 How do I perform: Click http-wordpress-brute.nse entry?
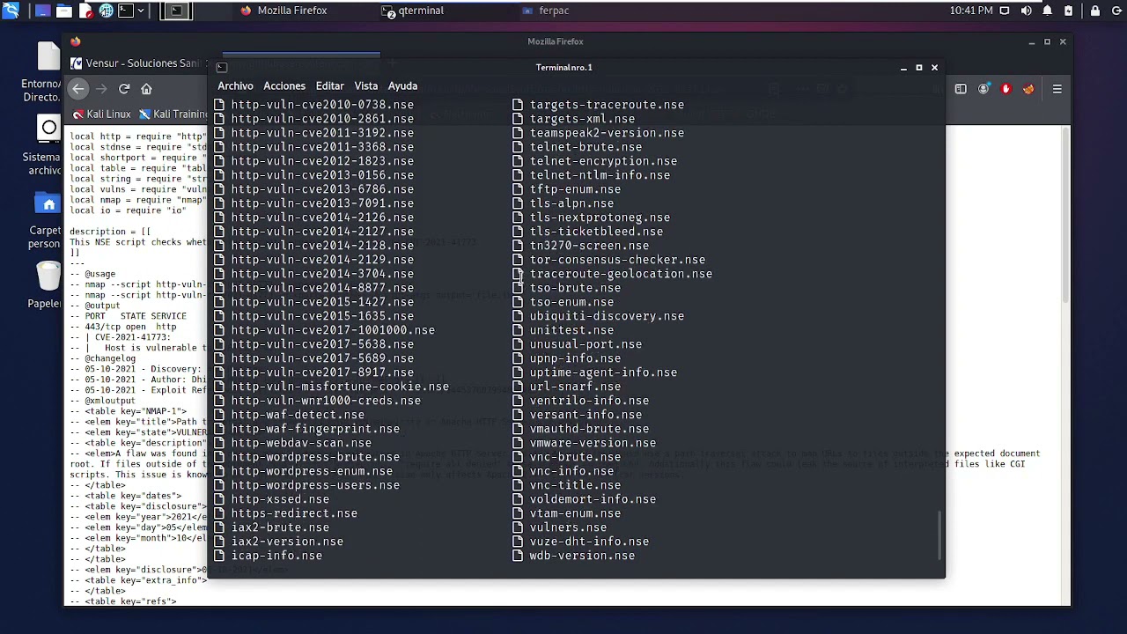pyautogui.click(x=315, y=457)
